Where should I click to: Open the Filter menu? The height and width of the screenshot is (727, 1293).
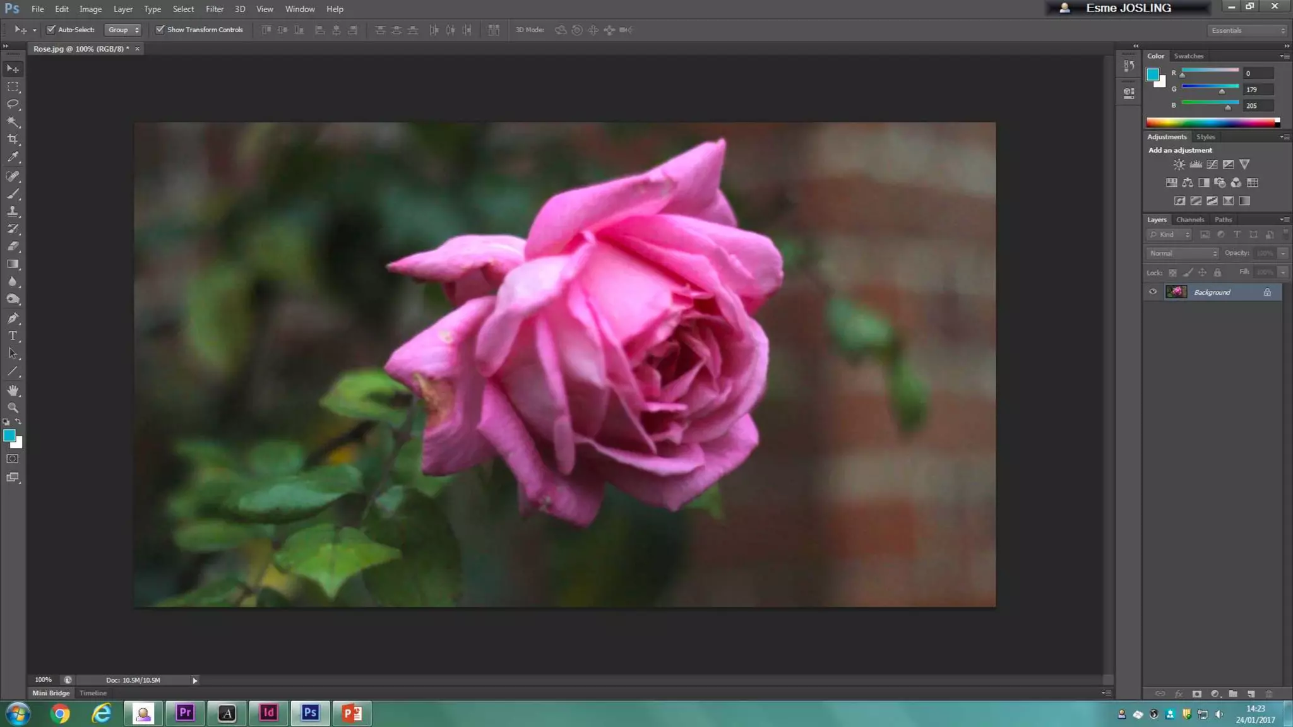(215, 9)
